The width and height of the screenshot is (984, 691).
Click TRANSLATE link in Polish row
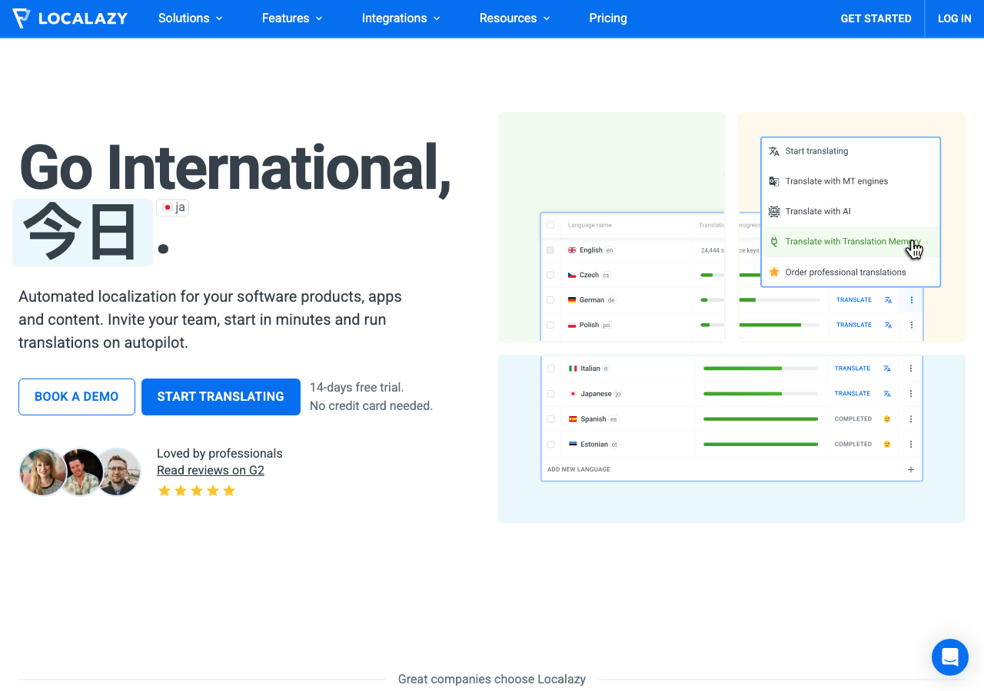(854, 325)
